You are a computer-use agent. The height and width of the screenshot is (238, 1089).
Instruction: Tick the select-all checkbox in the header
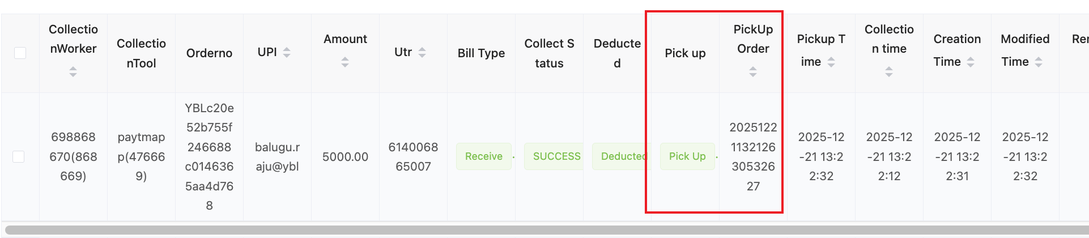pos(20,53)
